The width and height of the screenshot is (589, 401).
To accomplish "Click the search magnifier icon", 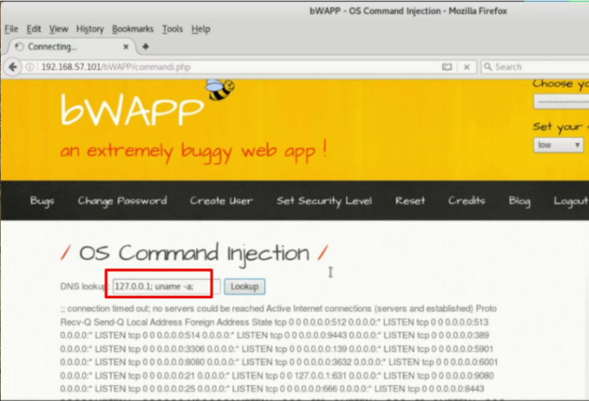I will tap(488, 67).
